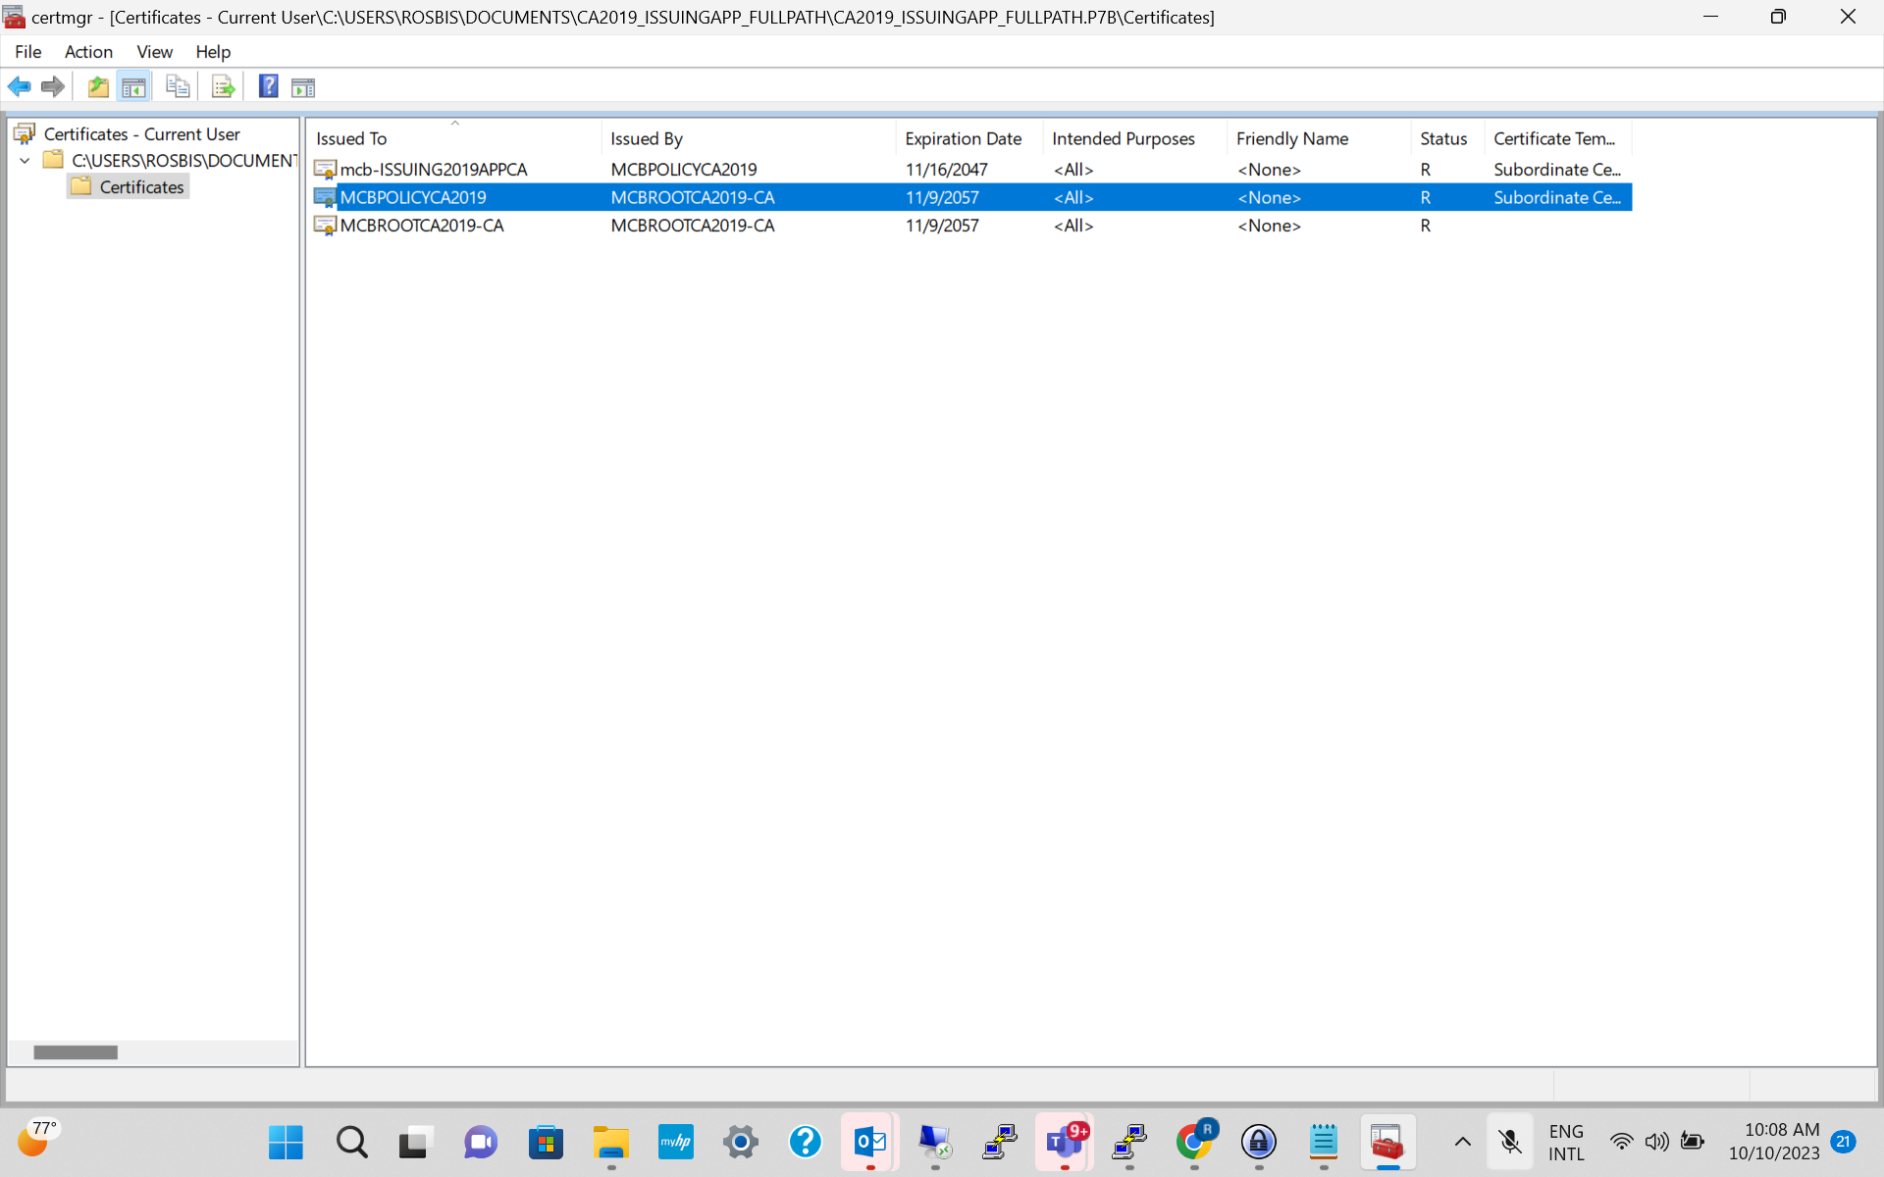This screenshot has height=1177, width=1884.
Task: Open the View menu
Action: [x=154, y=52]
